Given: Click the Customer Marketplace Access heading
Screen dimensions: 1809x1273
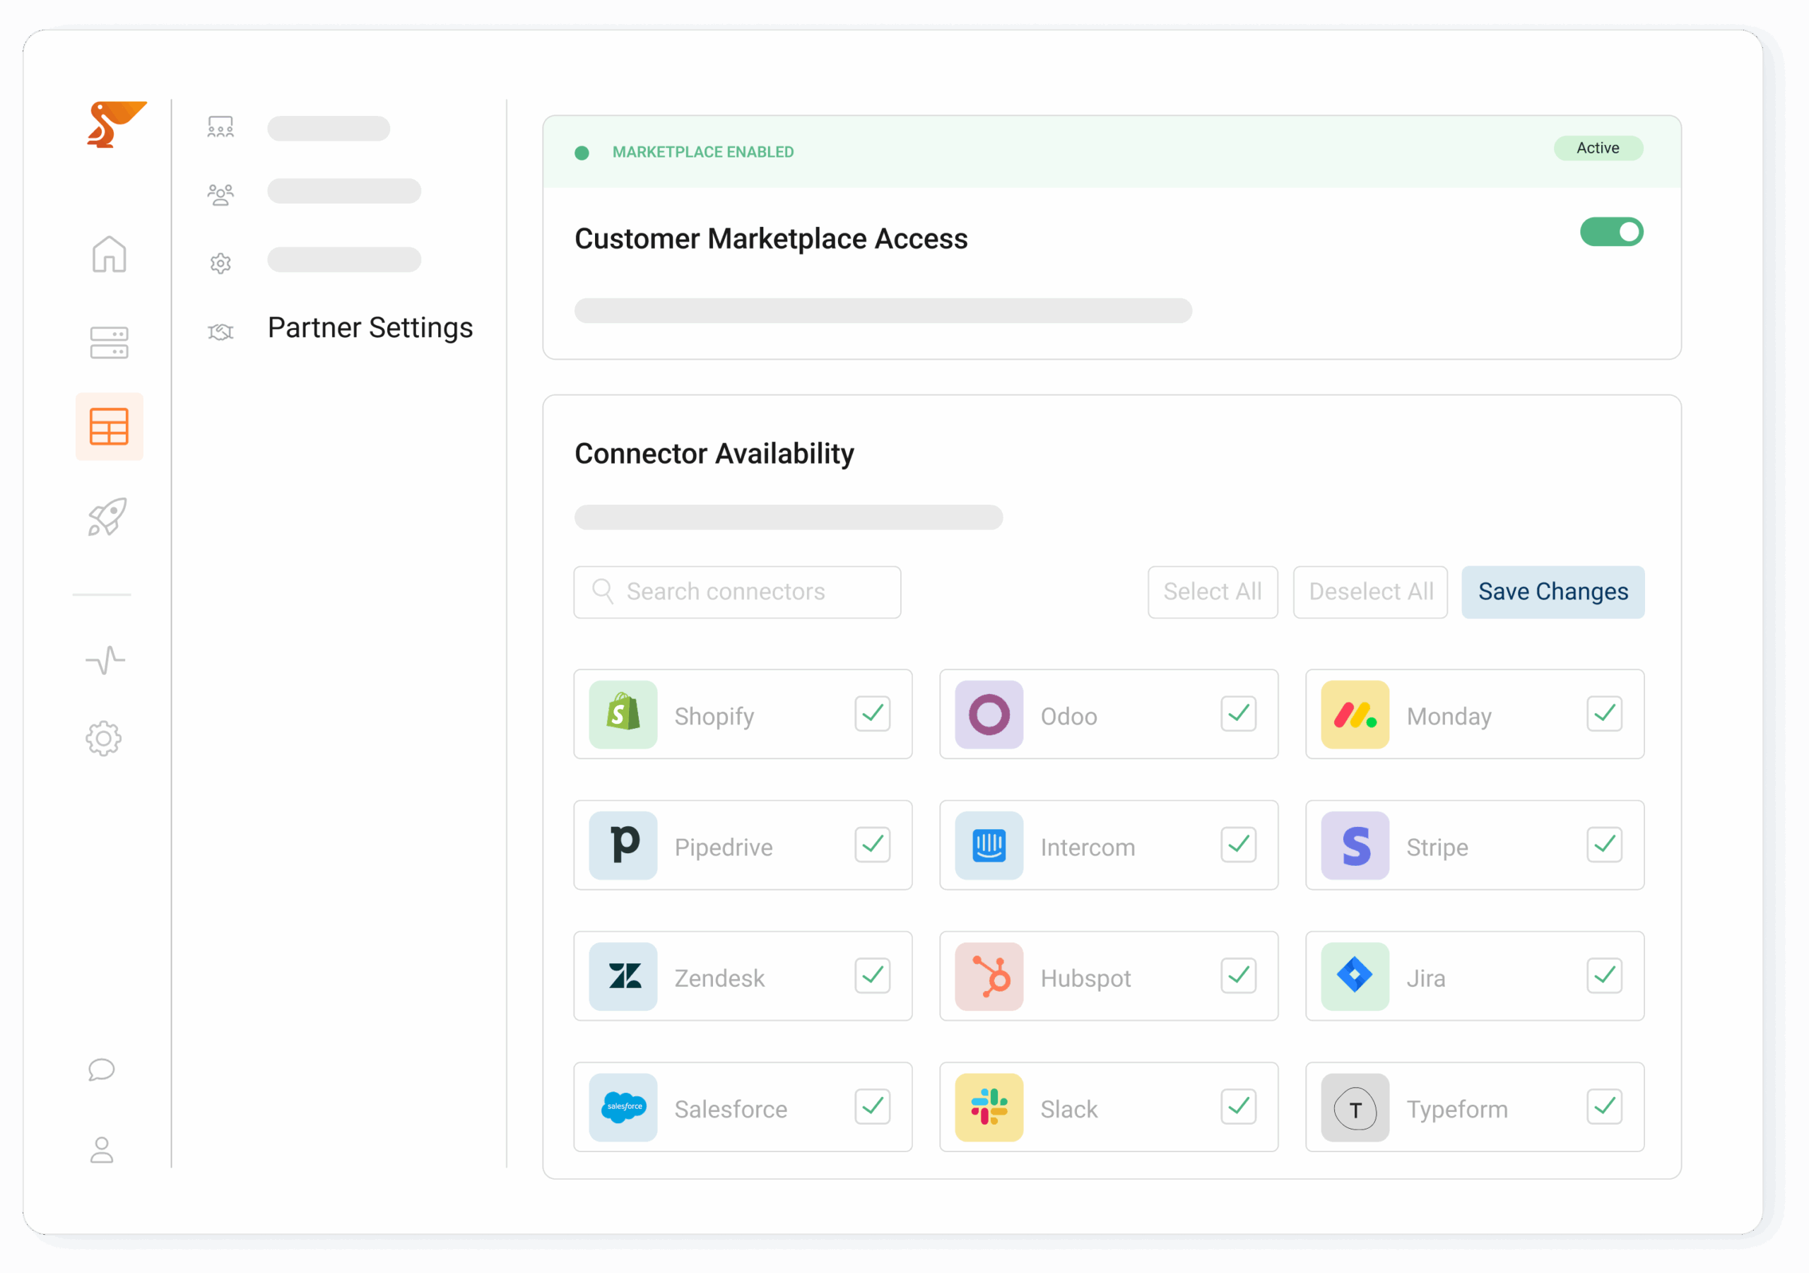Looking at the screenshot, I should (770, 238).
